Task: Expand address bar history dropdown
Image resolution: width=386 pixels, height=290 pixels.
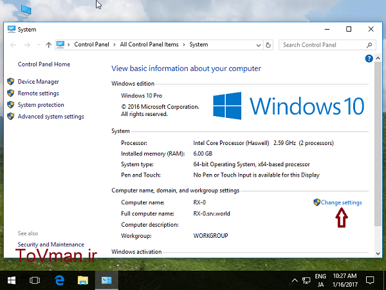Action: point(259,45)
